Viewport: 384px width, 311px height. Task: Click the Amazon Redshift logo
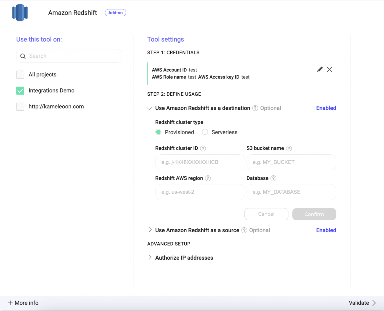tap(20, 13)
